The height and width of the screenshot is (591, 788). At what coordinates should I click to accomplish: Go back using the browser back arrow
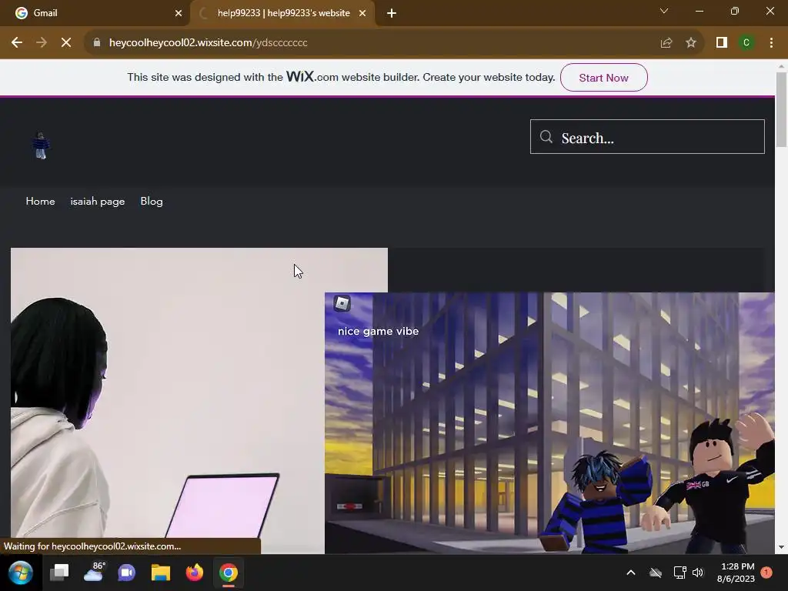(x=17, y=43)
